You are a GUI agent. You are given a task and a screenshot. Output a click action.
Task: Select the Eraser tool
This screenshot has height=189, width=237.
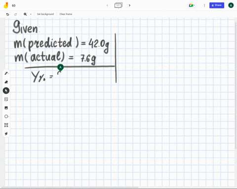(x=6, y=82)
